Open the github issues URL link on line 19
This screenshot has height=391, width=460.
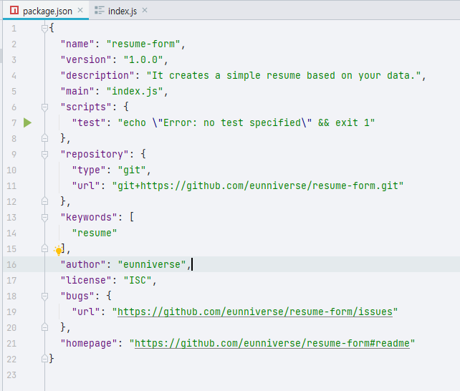click(x=255, y=312)
